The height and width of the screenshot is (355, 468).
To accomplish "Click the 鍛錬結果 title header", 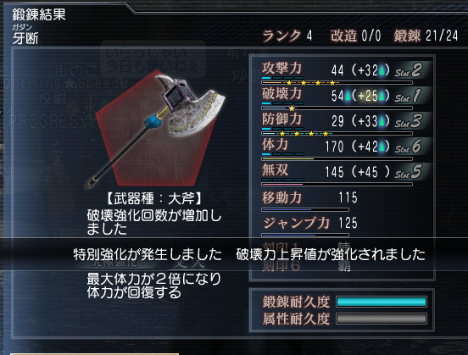I will (39, 14).
